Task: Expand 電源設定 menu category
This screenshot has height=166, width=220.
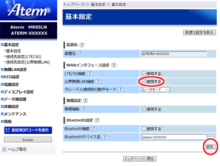Action: [x=10, y=85]
